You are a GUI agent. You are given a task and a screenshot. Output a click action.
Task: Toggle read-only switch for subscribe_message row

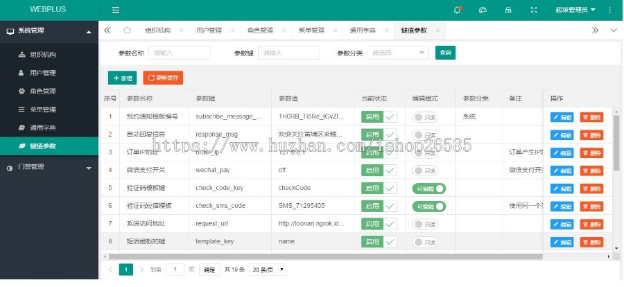pyautogui.click(x=425, y=116)
